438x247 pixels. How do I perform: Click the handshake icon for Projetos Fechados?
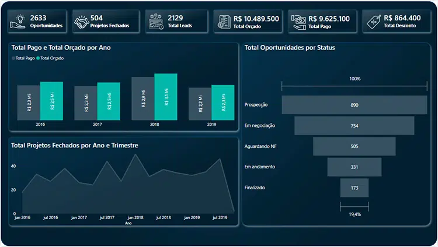click(81, 22)
